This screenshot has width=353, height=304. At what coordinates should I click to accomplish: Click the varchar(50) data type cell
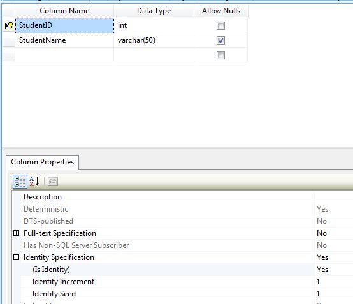coord(154,40)
